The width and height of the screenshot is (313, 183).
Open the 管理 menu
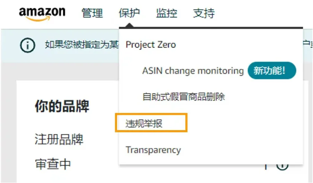[x=92, y=13]
